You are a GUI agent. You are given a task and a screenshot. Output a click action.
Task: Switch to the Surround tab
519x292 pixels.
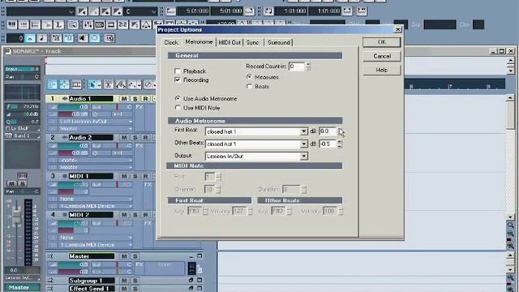(279, 43)
